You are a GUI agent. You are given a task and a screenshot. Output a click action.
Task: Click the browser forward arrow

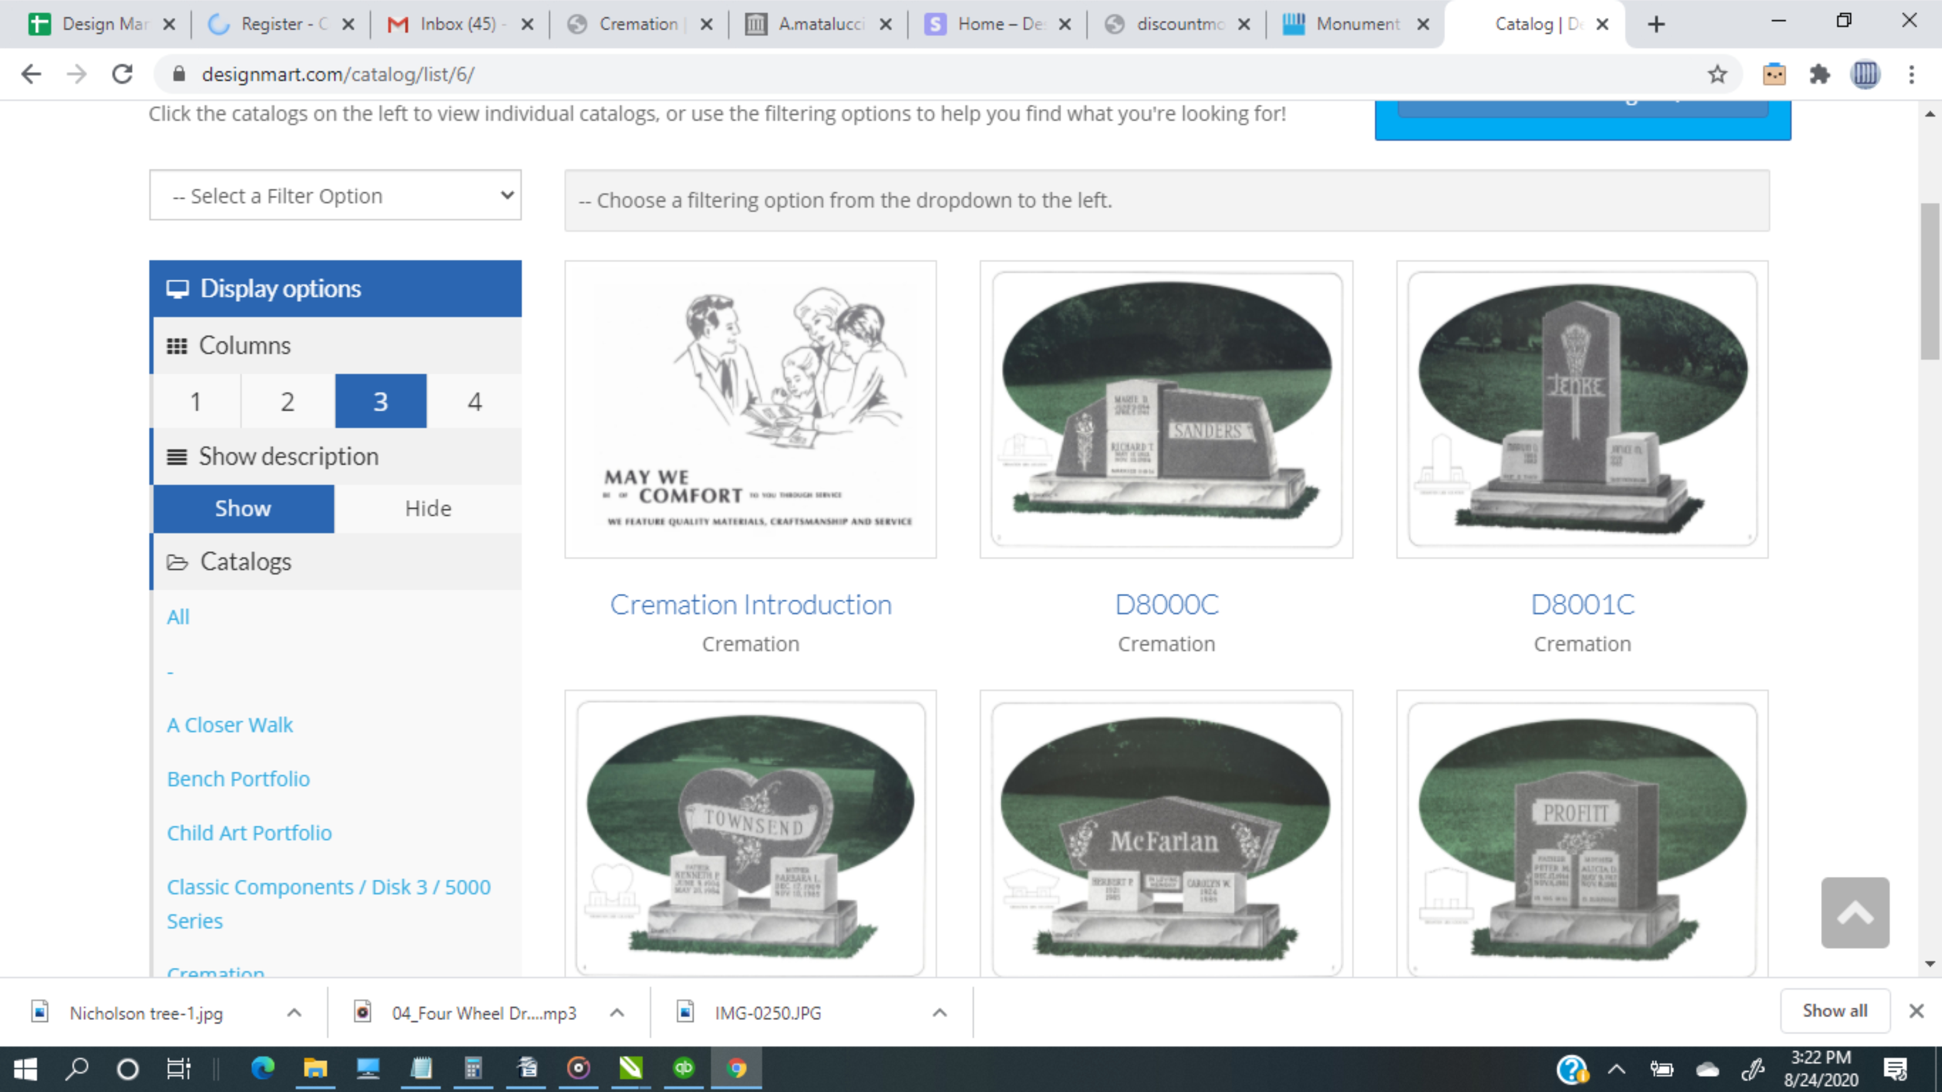[x=76, y=74]
